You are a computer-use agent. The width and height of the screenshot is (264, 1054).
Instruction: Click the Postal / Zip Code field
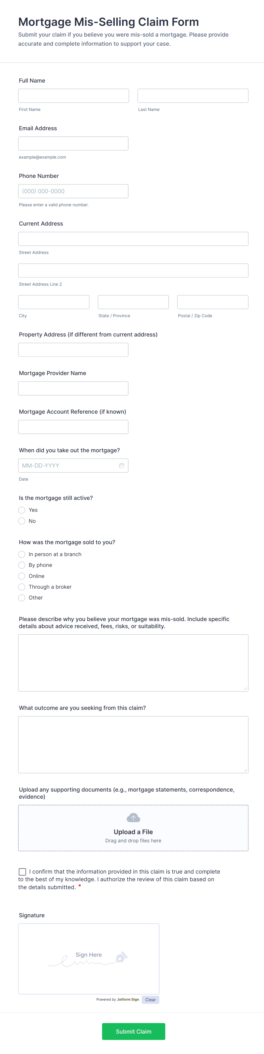tap(212, 302)
